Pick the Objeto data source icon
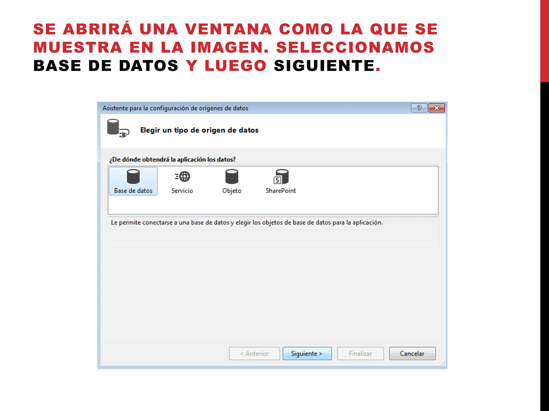 tap(232, 177)
